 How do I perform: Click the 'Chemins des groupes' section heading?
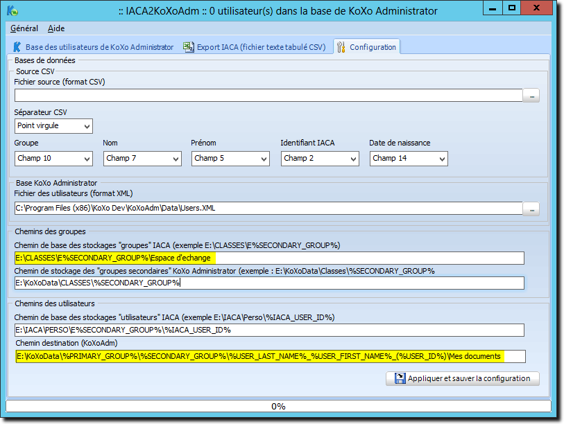click(51, 231)
